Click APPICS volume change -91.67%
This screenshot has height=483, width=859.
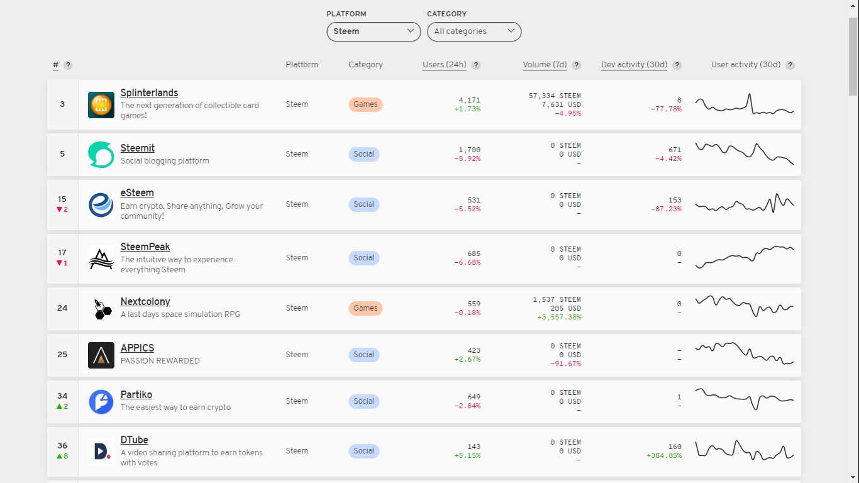pyautogui.click(x=566, y=364)
